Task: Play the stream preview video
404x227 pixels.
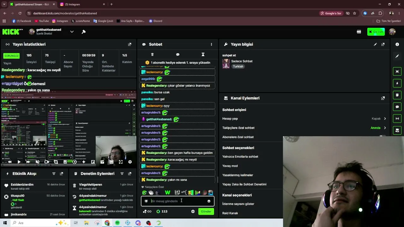Action: (x=19, y=162)
